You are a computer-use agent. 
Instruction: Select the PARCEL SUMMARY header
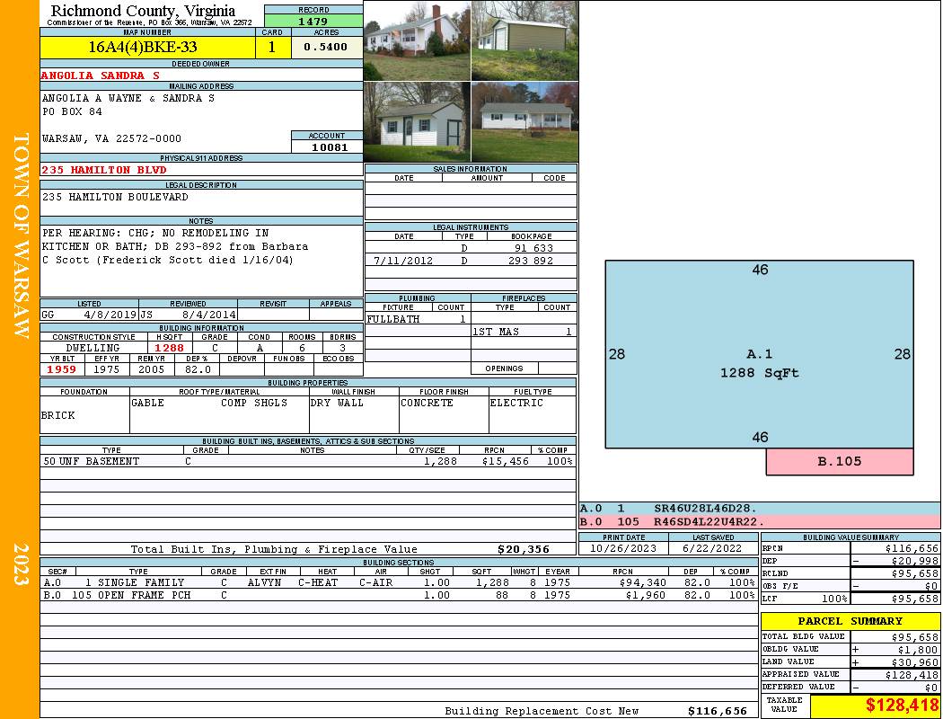850,621
